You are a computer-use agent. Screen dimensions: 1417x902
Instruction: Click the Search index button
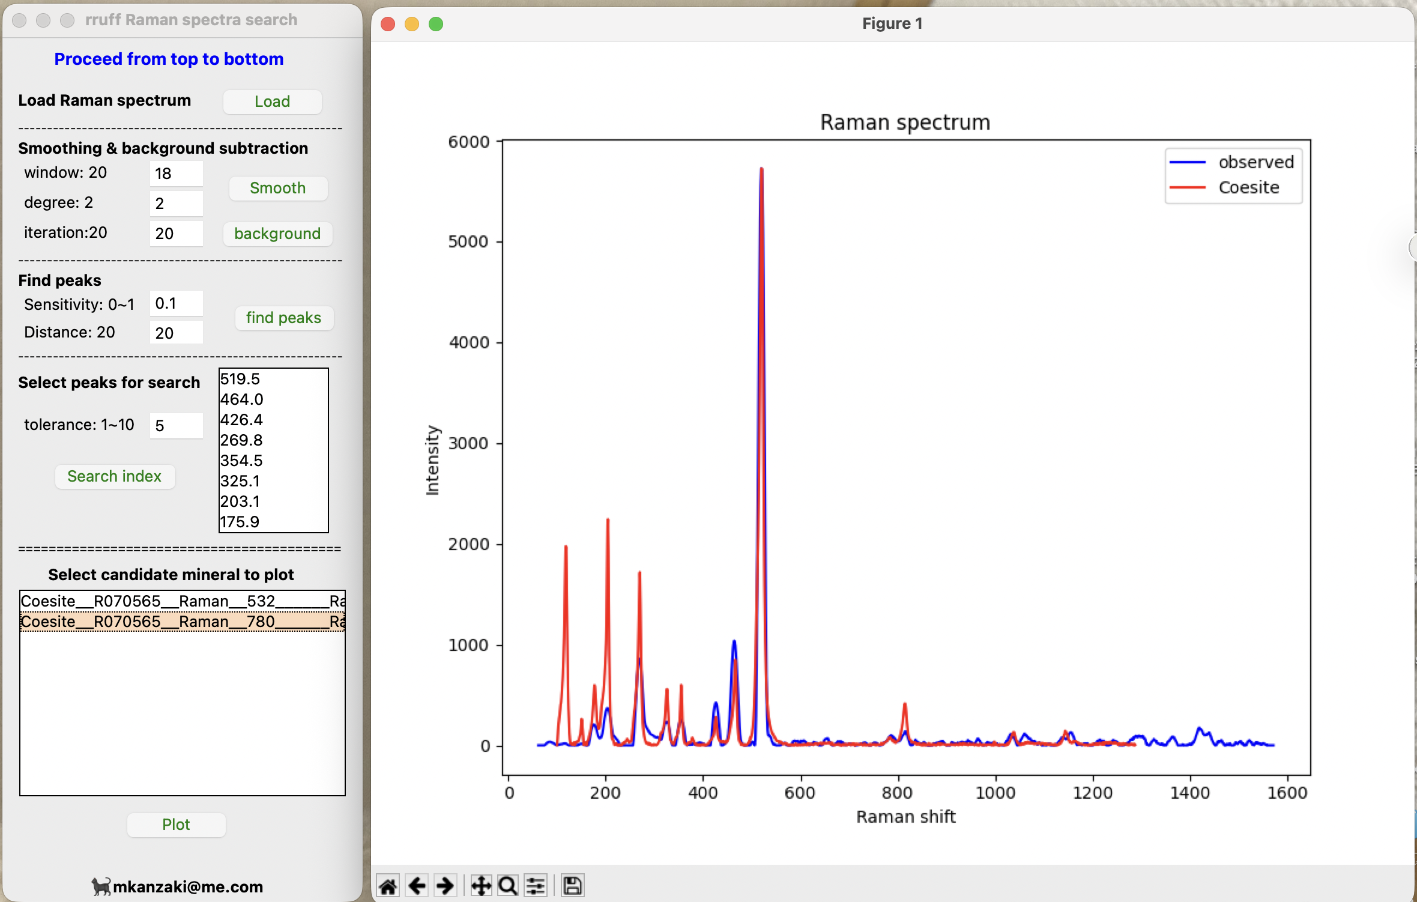pyautogui.click(x=114, y=476)
